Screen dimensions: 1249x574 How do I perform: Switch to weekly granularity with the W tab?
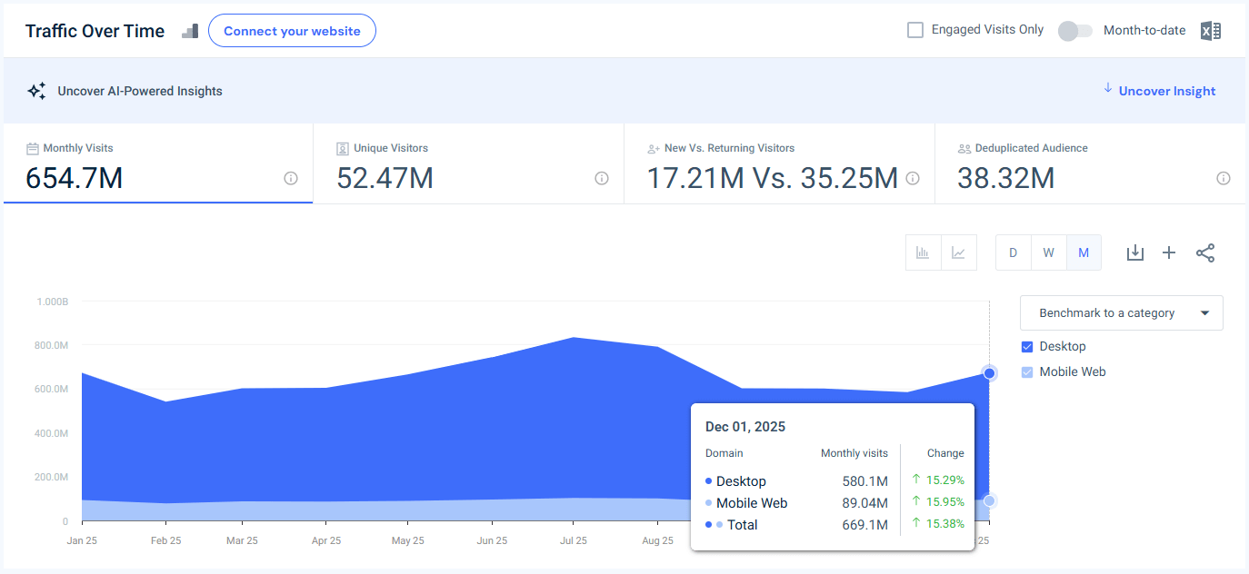(x=1048, y=252)
